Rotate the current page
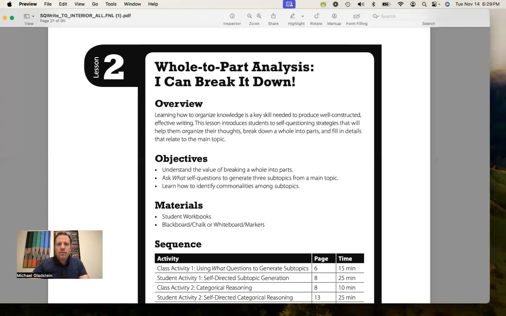Screen dimensions: 506x316 [316, 16]
